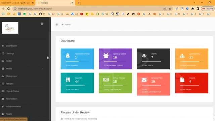Click the Recipes cutlery icon in sidebar
This screenshot has width=215, height=121.
pyautogui.click(x=3, y=84)
